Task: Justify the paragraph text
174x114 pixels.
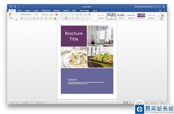Action: pyautogui.click(x=73, y=18)
